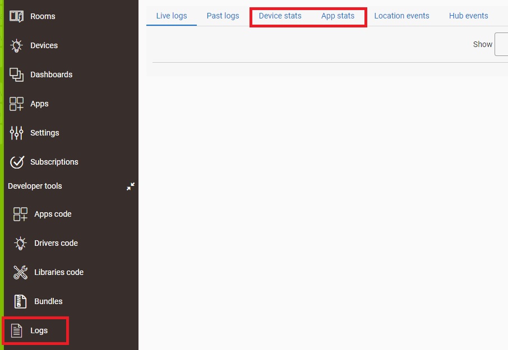Click the Logs document icon
Screen dimensions: 508x350
[x=16, y=330]
